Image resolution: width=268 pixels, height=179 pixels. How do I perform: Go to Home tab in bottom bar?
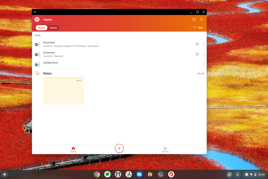pyautogui.click(x=73, y=149)
